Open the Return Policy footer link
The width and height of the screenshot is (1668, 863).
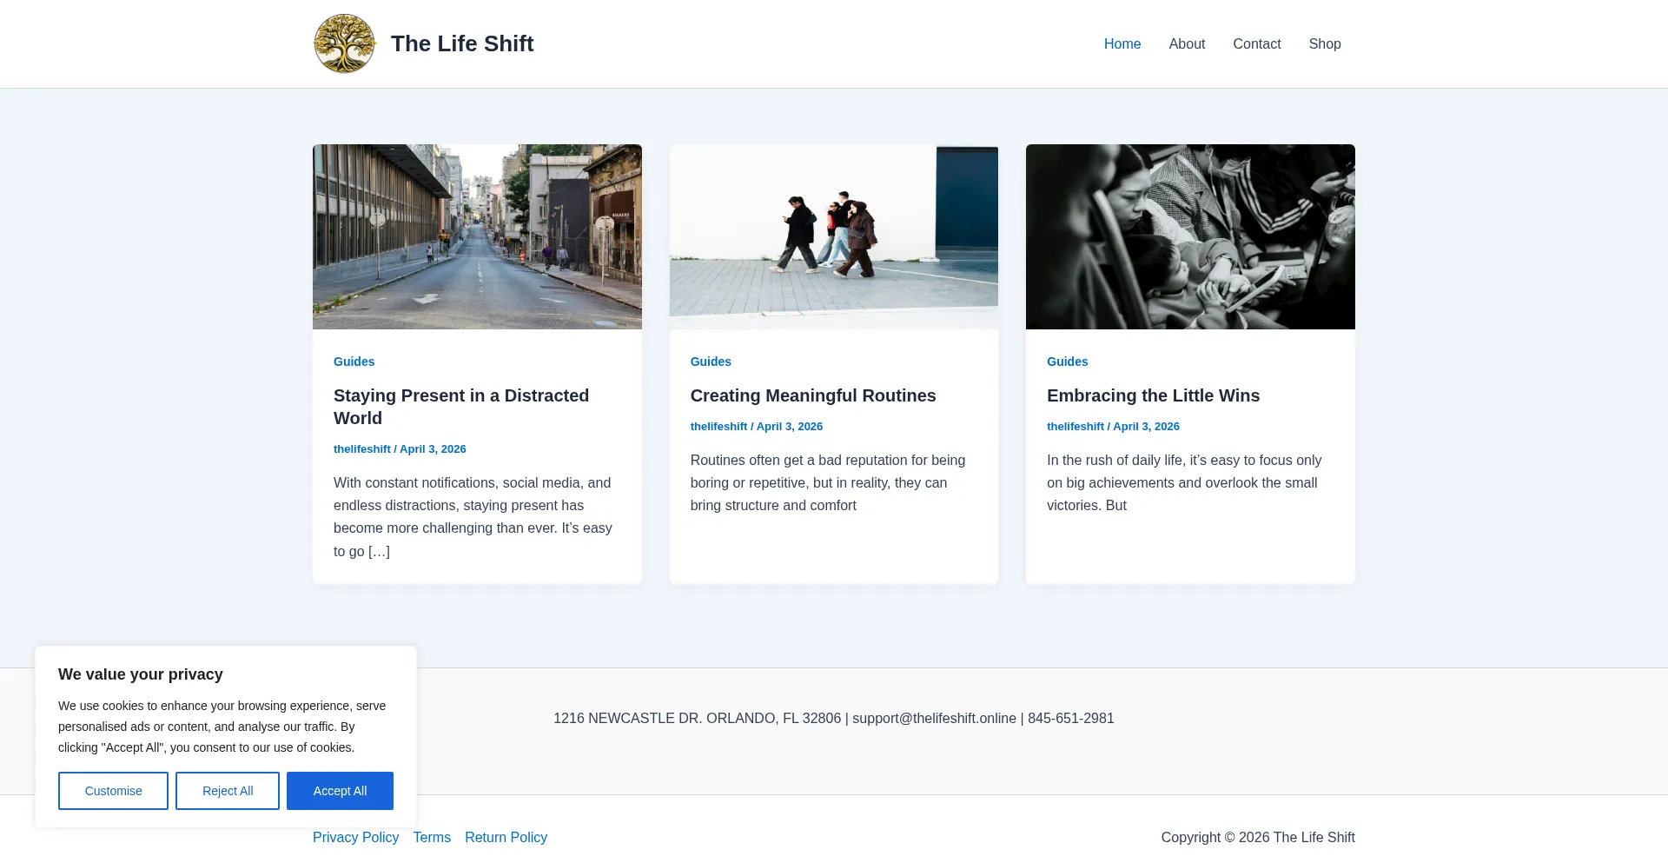pos(506,838)
